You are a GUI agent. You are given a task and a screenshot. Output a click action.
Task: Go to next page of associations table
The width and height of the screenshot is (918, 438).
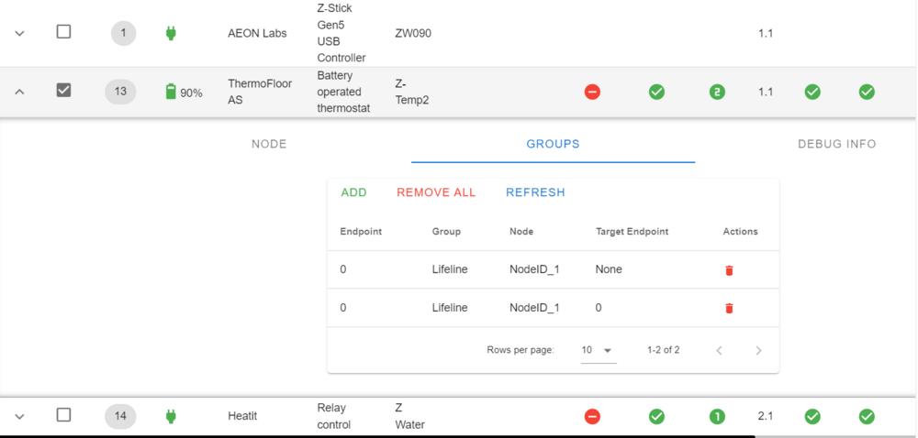(x=758, y=350)
